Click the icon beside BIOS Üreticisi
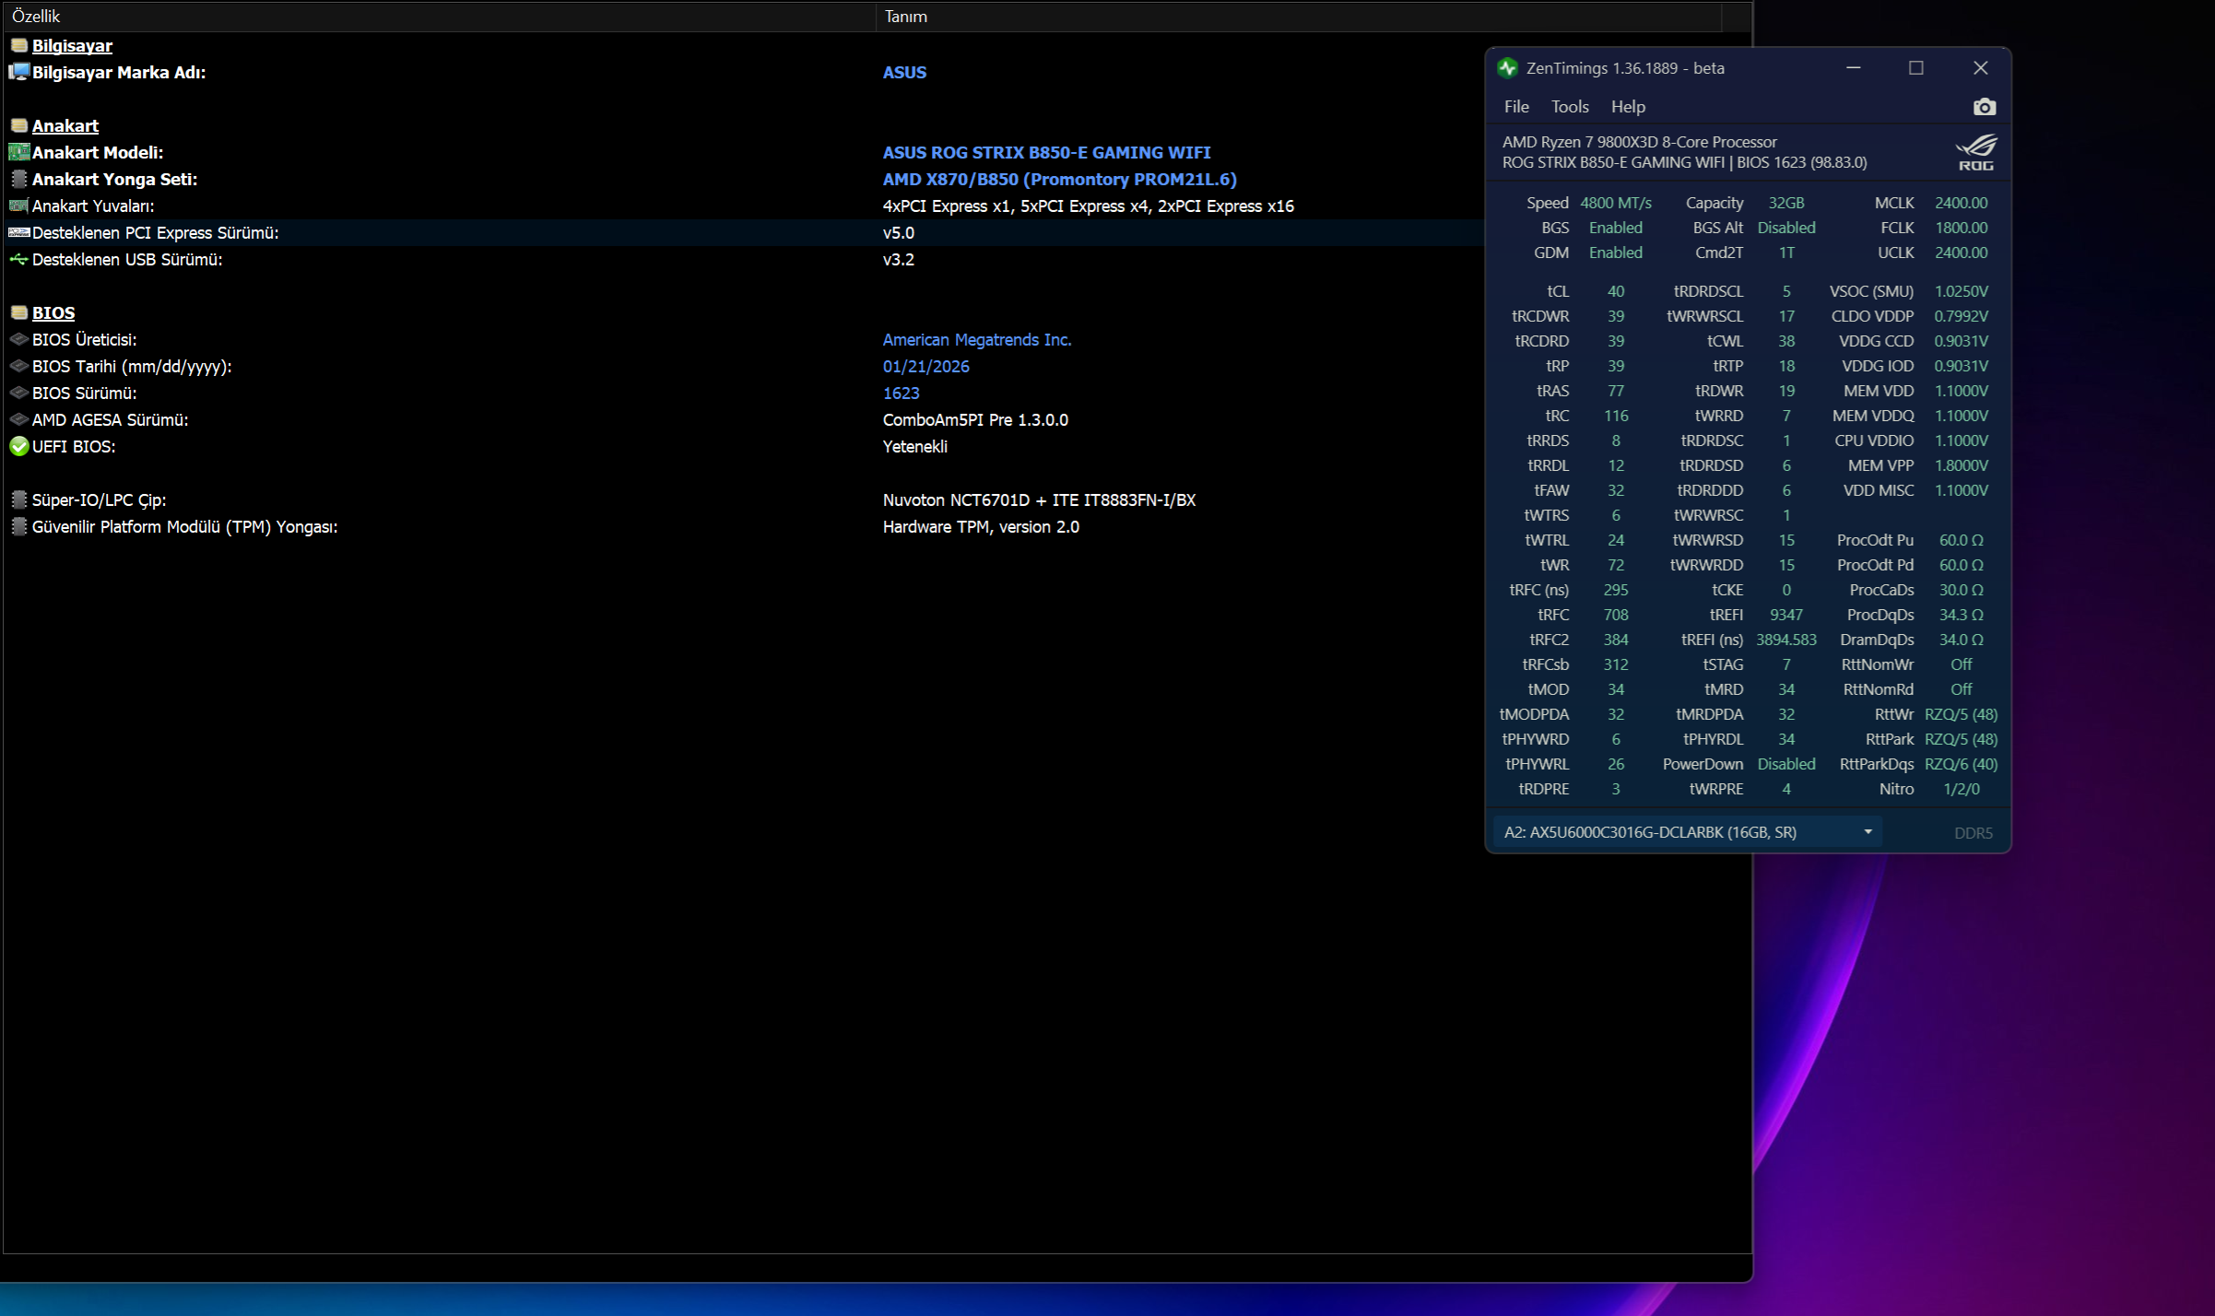This screenshot has height=1316, width=2215. [18, 339]
